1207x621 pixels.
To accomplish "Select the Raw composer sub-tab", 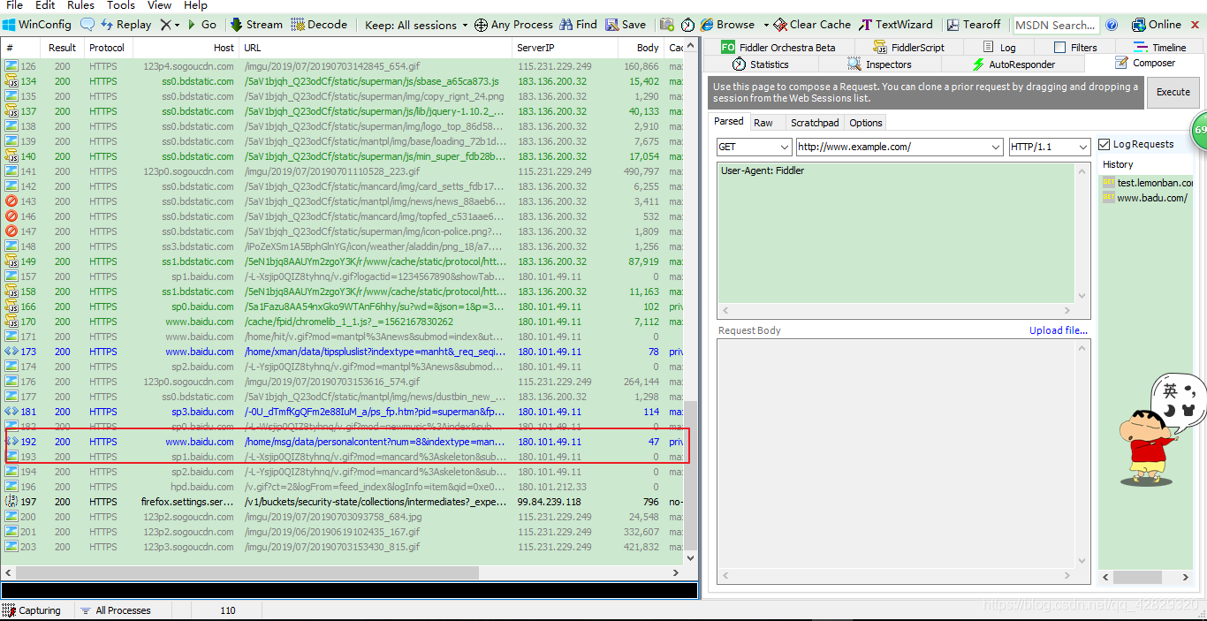I will (x=763, y=123).
